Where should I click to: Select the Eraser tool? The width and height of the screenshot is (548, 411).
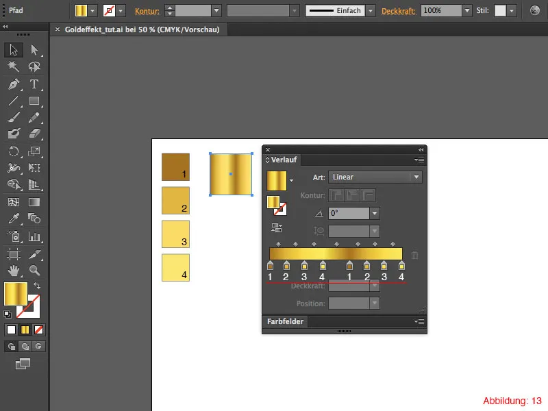click(34, 134)
